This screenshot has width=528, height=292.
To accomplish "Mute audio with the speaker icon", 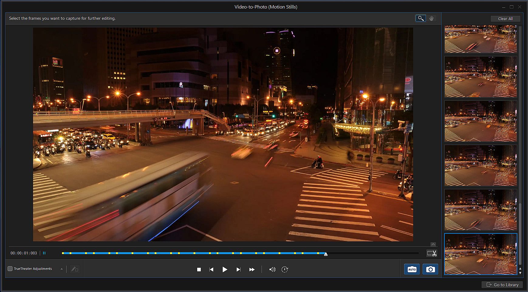I will [272, 270].
